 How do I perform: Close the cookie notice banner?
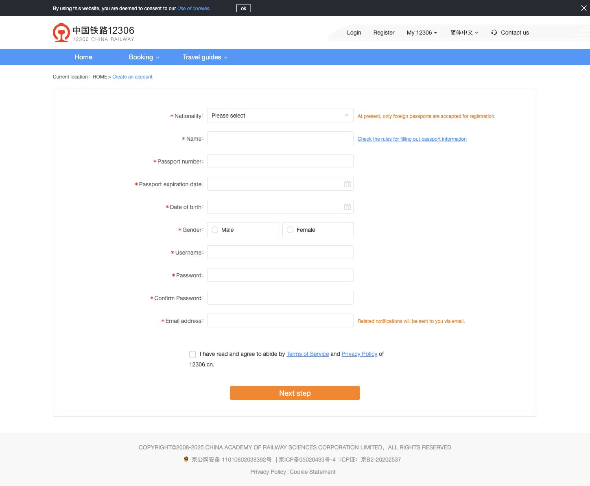(583, 8)
